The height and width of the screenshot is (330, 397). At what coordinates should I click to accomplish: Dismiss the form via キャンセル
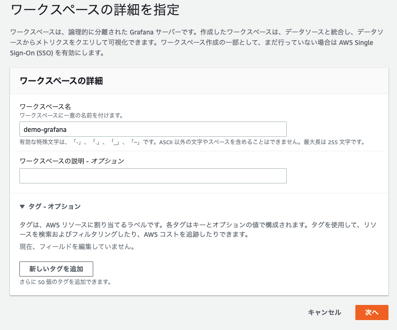point(325,313)
